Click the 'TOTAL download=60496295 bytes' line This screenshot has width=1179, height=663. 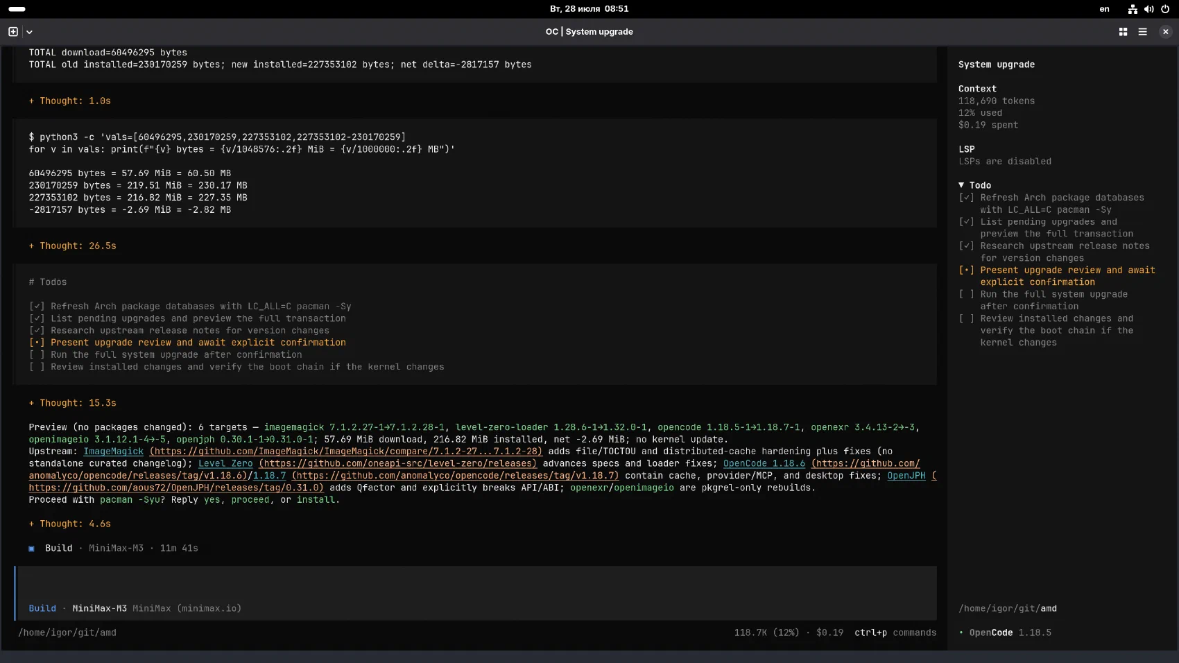tap(107, 53)
